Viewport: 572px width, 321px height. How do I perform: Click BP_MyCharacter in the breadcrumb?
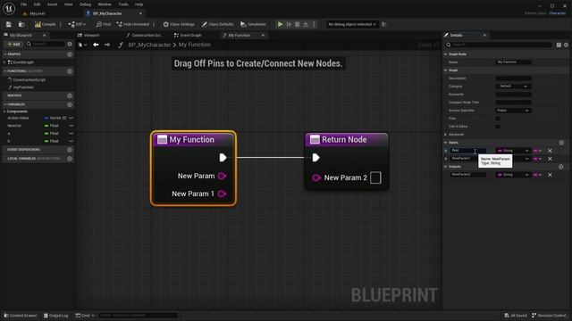click(149, 45)
